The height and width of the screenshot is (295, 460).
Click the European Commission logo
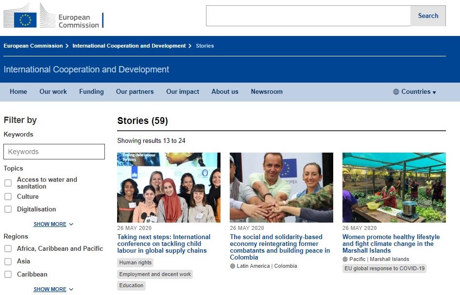[x=53, y=16]
